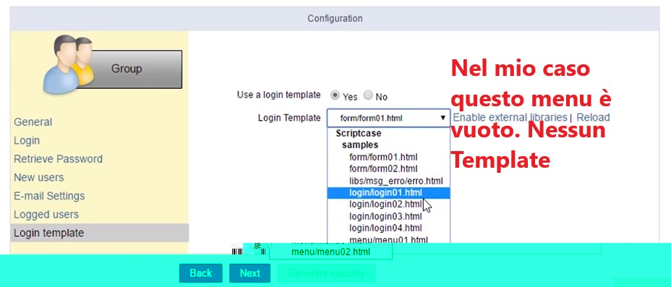
Task: Open New users section
Action: pos(38,177)
